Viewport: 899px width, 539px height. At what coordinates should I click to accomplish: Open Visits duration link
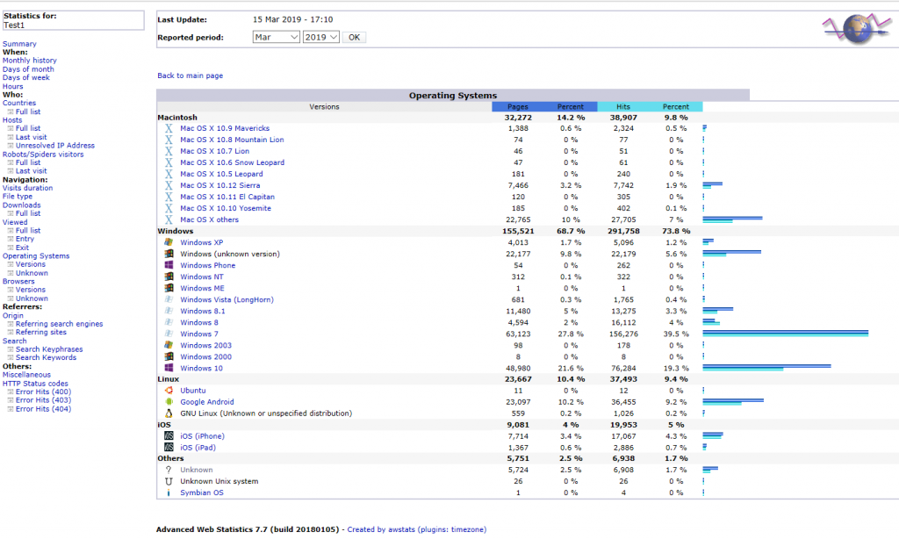pyautogui.click(x=27, y=188)
